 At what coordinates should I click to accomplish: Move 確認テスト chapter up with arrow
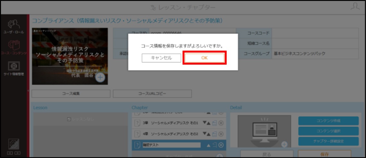pos(209,145)
